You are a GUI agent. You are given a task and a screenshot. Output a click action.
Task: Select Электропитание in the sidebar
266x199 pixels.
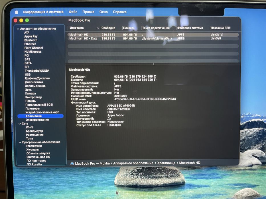coord(37,120)
